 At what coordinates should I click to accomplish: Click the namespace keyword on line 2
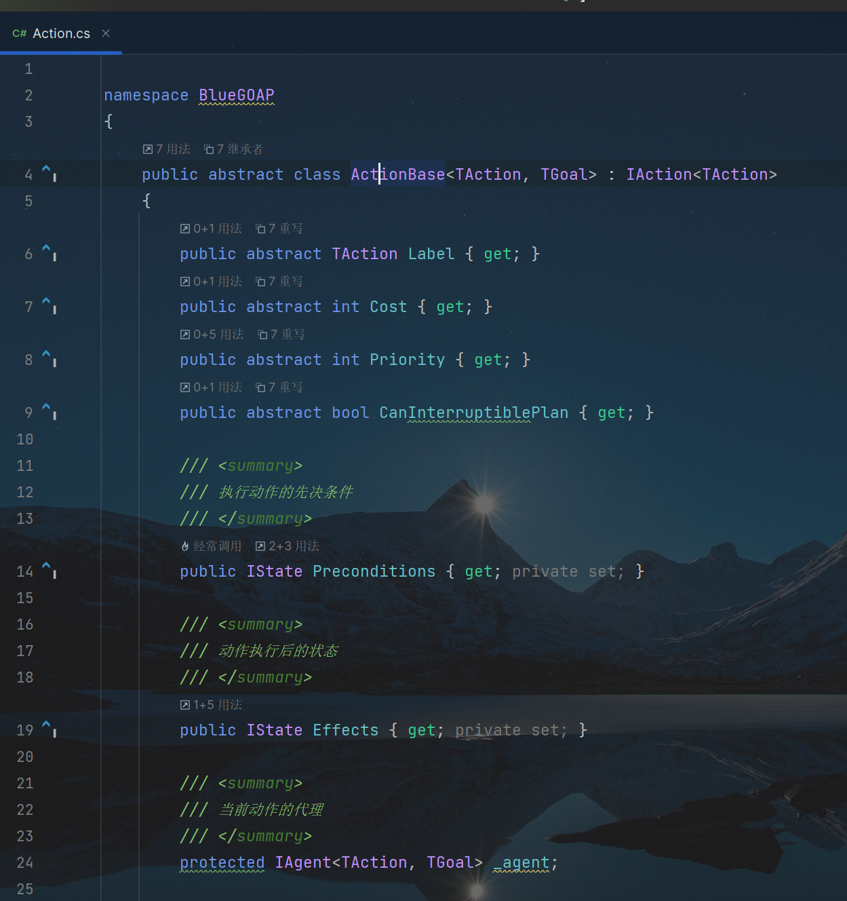[146, 95]
